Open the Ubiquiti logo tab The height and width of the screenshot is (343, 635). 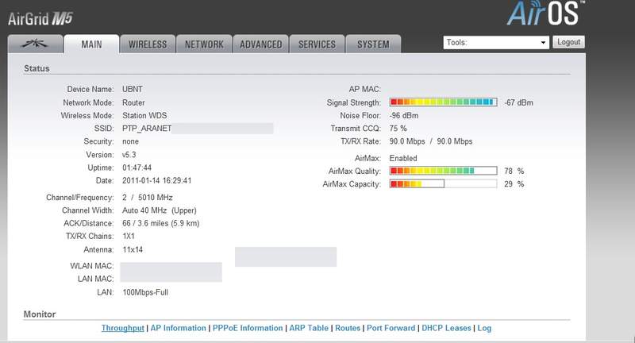tap(34, 44)
